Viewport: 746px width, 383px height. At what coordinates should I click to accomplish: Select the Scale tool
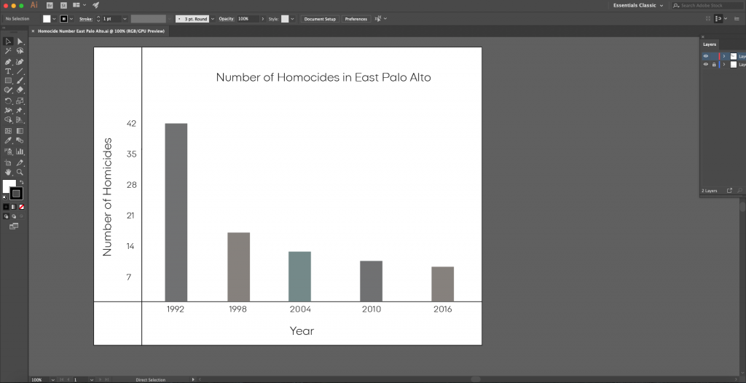pyautogui.click(x=20, y=101)
